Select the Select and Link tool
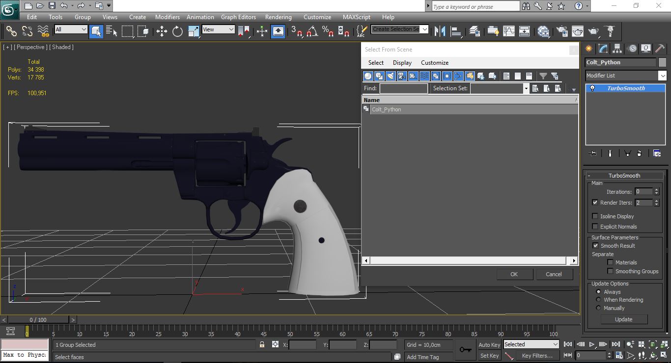This screenshot has height=363, width=671. (x=11, y=31)
